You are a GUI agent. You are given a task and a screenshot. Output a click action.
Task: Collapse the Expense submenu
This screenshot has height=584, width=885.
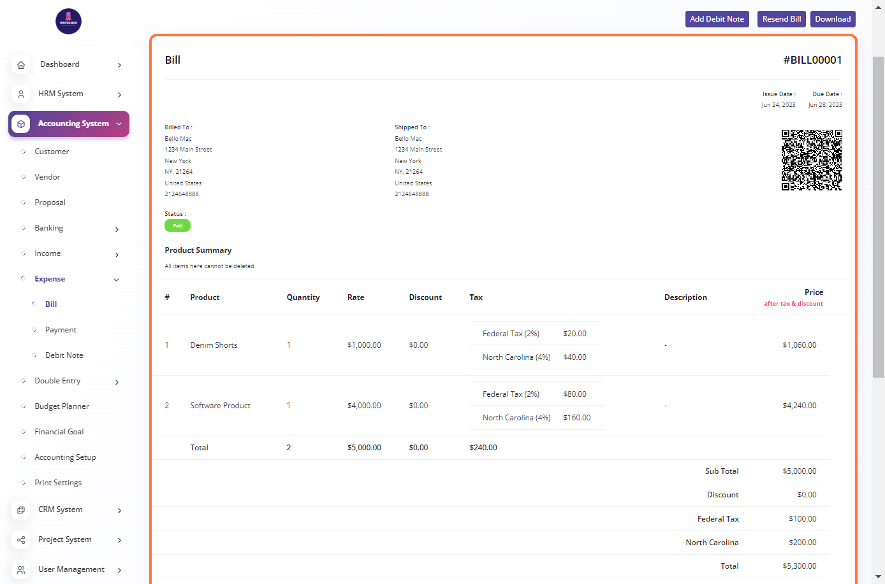(117, 280)
